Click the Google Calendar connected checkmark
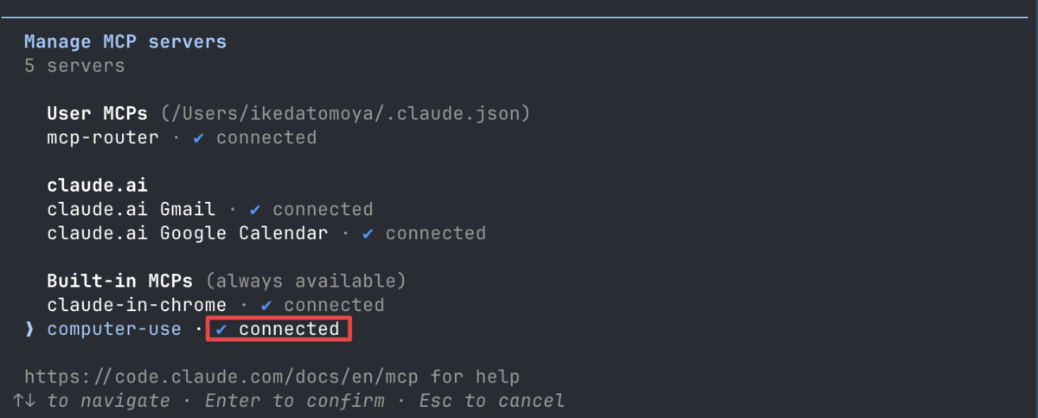Image resolution: width=1038 pixels, height=418 pixels. [x=368, y=234]
